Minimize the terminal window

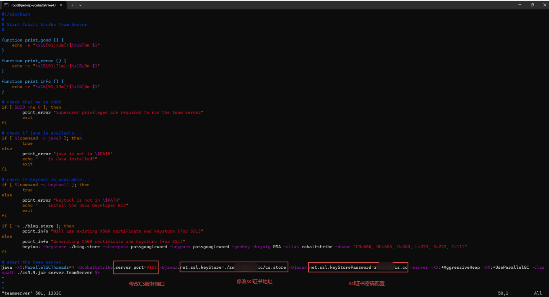pyautogui.click(x=520, y=5)
